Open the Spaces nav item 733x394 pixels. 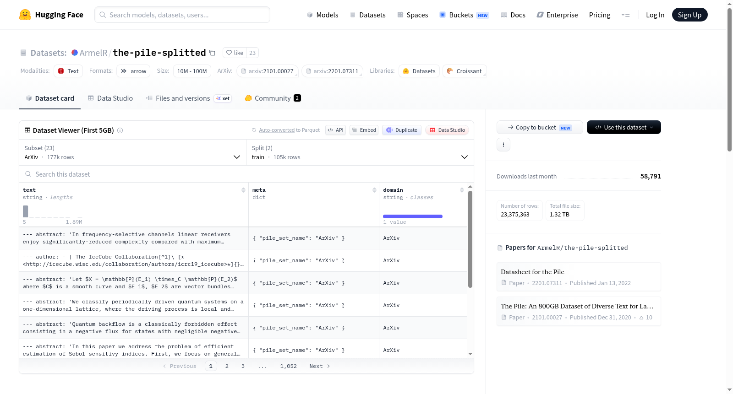point(412,15)
